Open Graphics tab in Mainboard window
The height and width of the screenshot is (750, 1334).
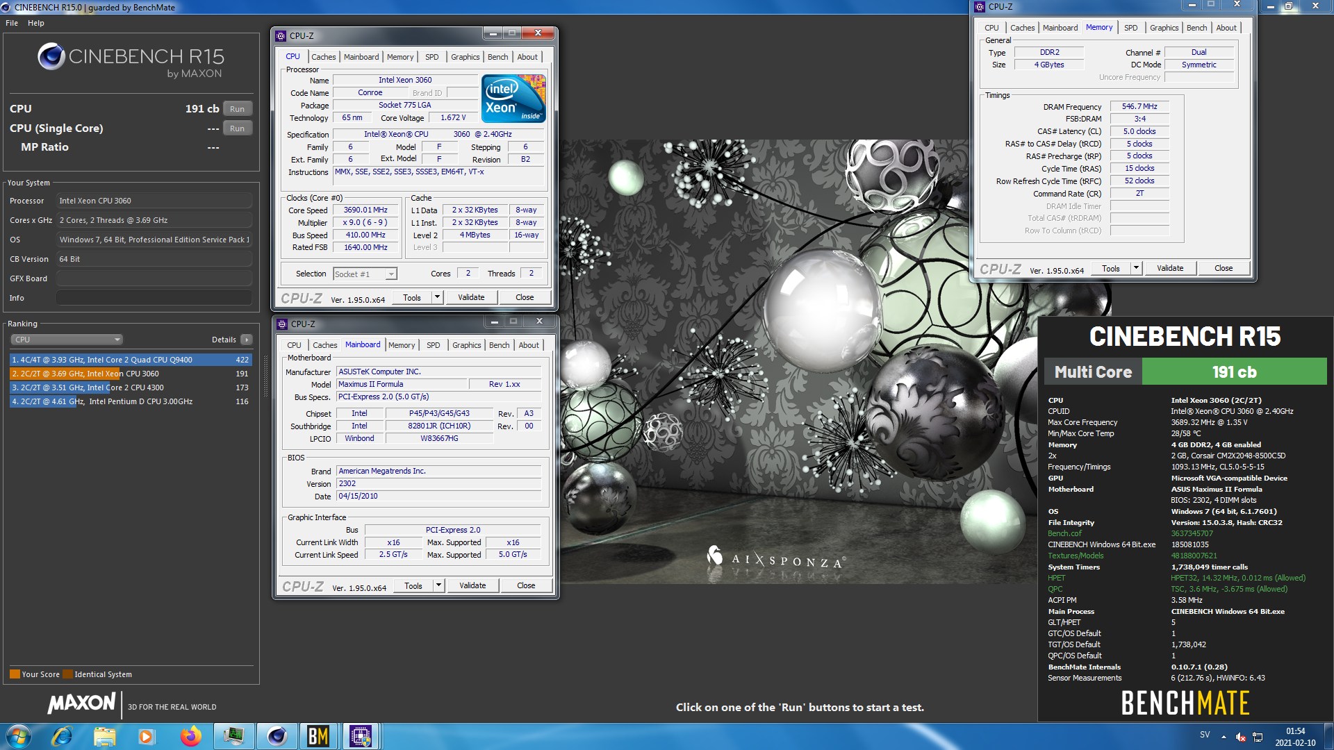(x=466, y=345)
